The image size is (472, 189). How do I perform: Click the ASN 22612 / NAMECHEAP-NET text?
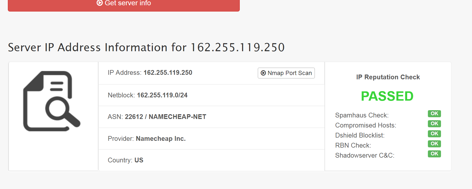pyautogui.click(x=165, y=117)
